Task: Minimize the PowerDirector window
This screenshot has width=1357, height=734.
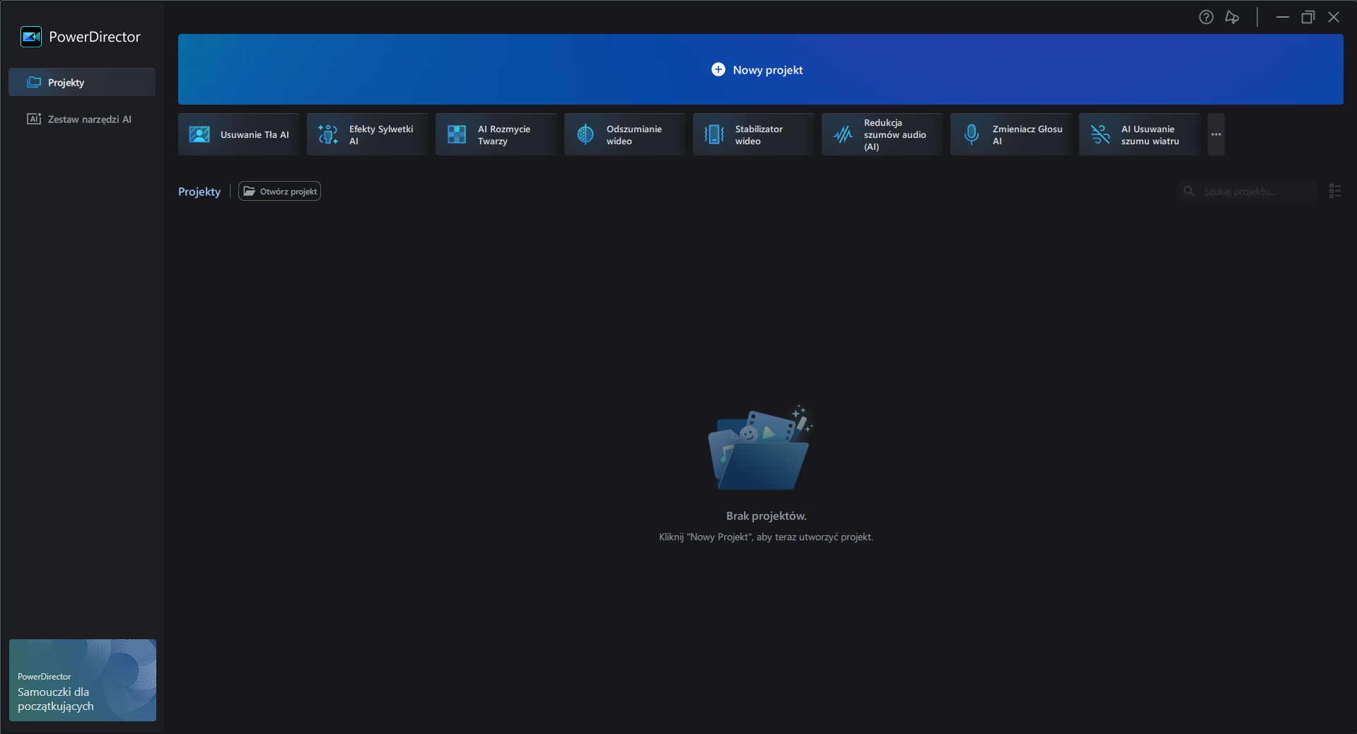Action: 1282,17
